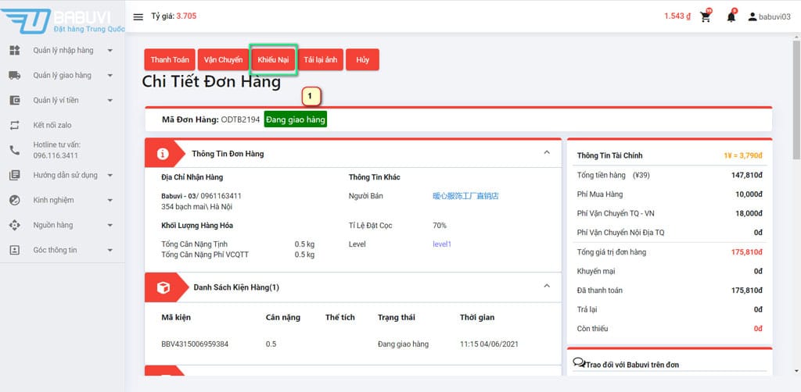This screenshot has width=801, height=392.
Task: Click the level1 link
Action: (442, 244)
